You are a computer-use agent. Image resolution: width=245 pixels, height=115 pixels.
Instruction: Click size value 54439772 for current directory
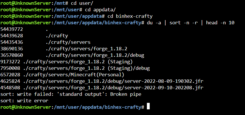click(12, 29)
